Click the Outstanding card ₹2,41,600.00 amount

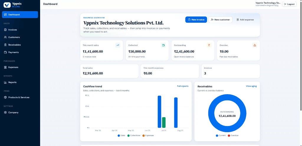click(x=184, y=52)
